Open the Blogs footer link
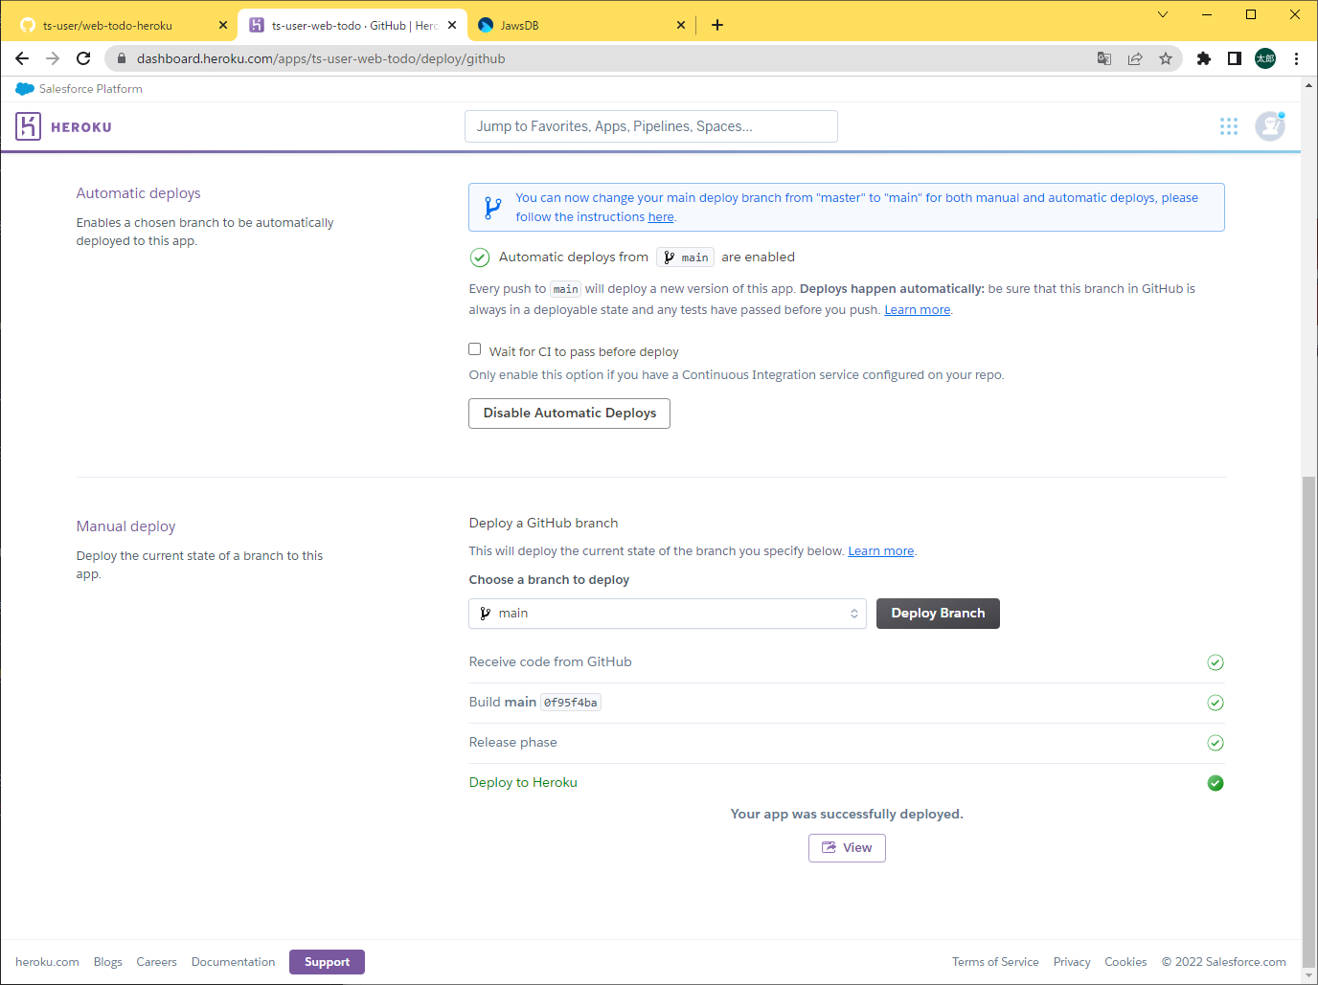1318x985 pixels. [x=107, y=962]
